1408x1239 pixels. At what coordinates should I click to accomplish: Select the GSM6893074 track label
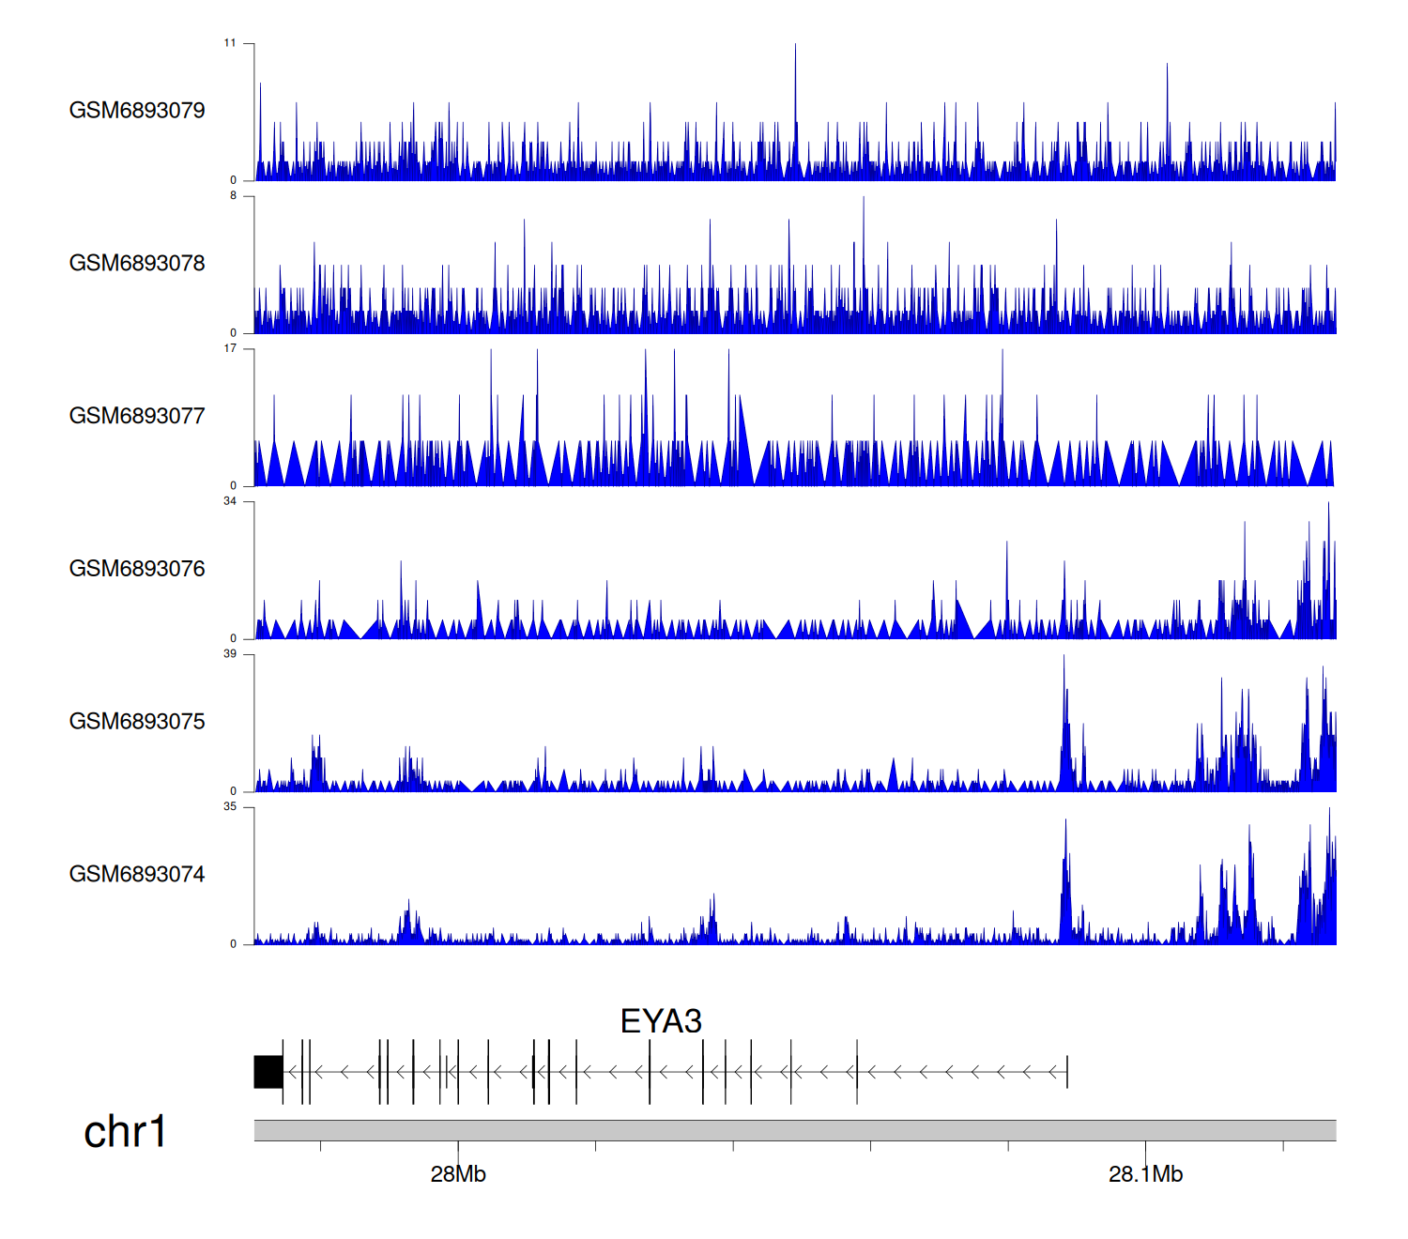click(137, 875)
